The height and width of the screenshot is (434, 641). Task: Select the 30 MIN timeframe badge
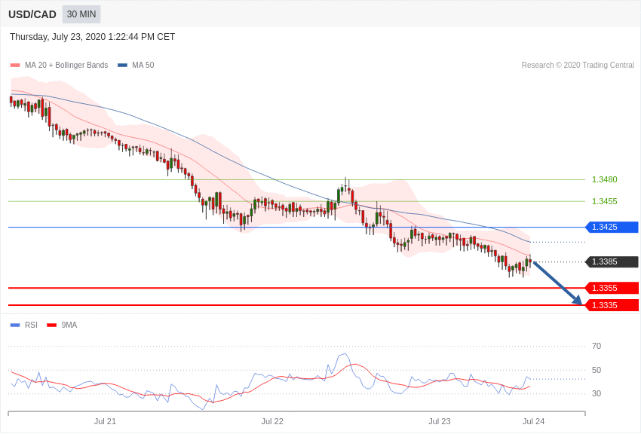[81, 14]
